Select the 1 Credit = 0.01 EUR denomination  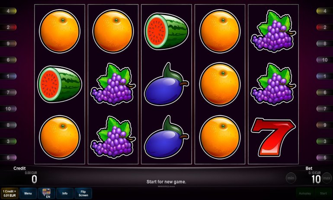pos(10,193)
